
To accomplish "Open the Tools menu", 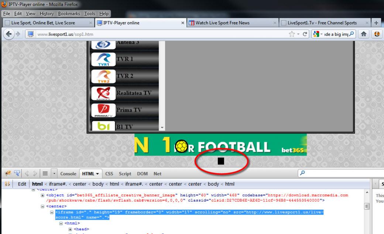I will pos(90,14).
